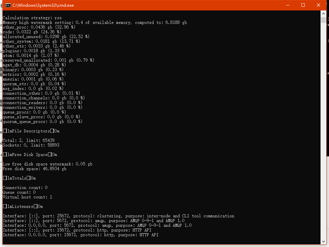This screenshot has height=247, width=329.
Task: Close the cmd.exe window
Action: point(319,5)
